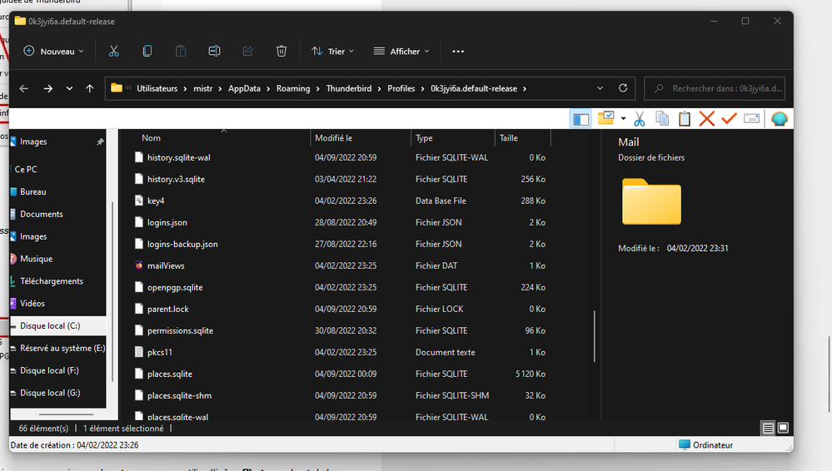Click the Classic Shell seashell settings icon

pyautogui.click(x=779, y=119)
